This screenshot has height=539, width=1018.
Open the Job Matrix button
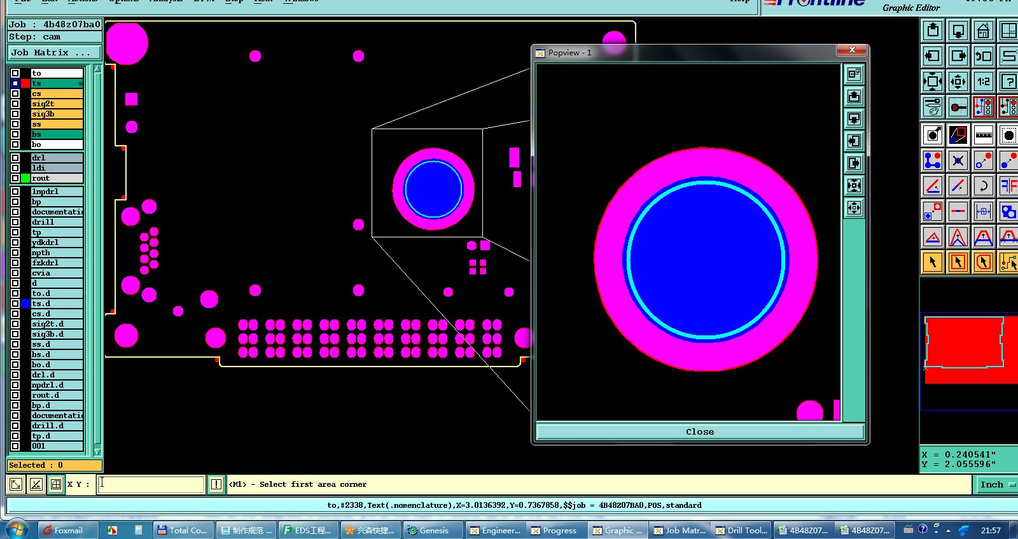tap(55, 53)
